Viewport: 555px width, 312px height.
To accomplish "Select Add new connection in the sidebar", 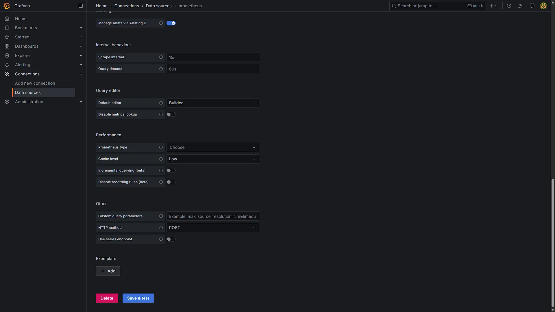I will point(35,83).
